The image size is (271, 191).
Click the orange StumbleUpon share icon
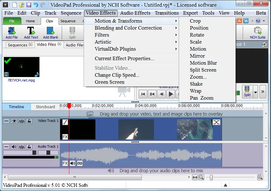pyautogui.click(x=240, y=21)
